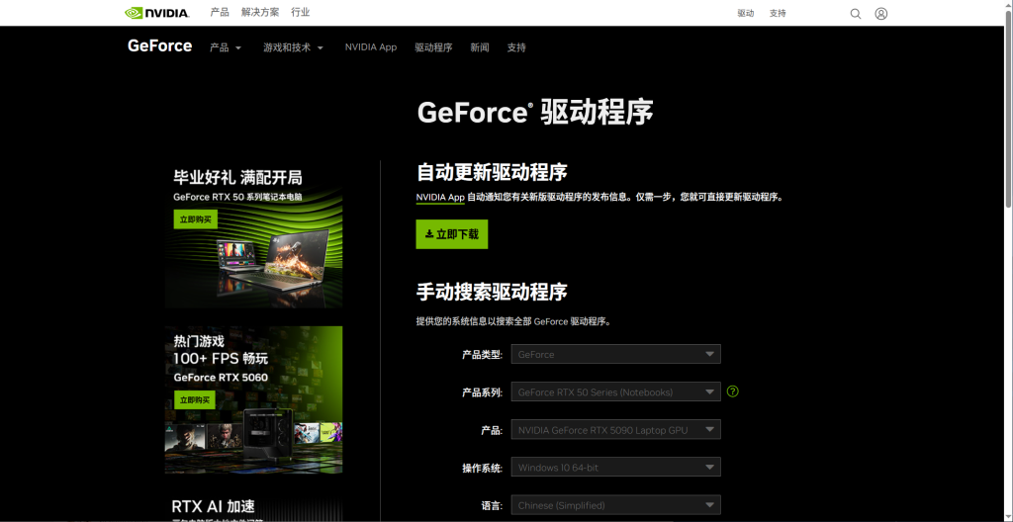
Task: Open NVIDIA App in GeForce navigation
Action: click(371, 47)
